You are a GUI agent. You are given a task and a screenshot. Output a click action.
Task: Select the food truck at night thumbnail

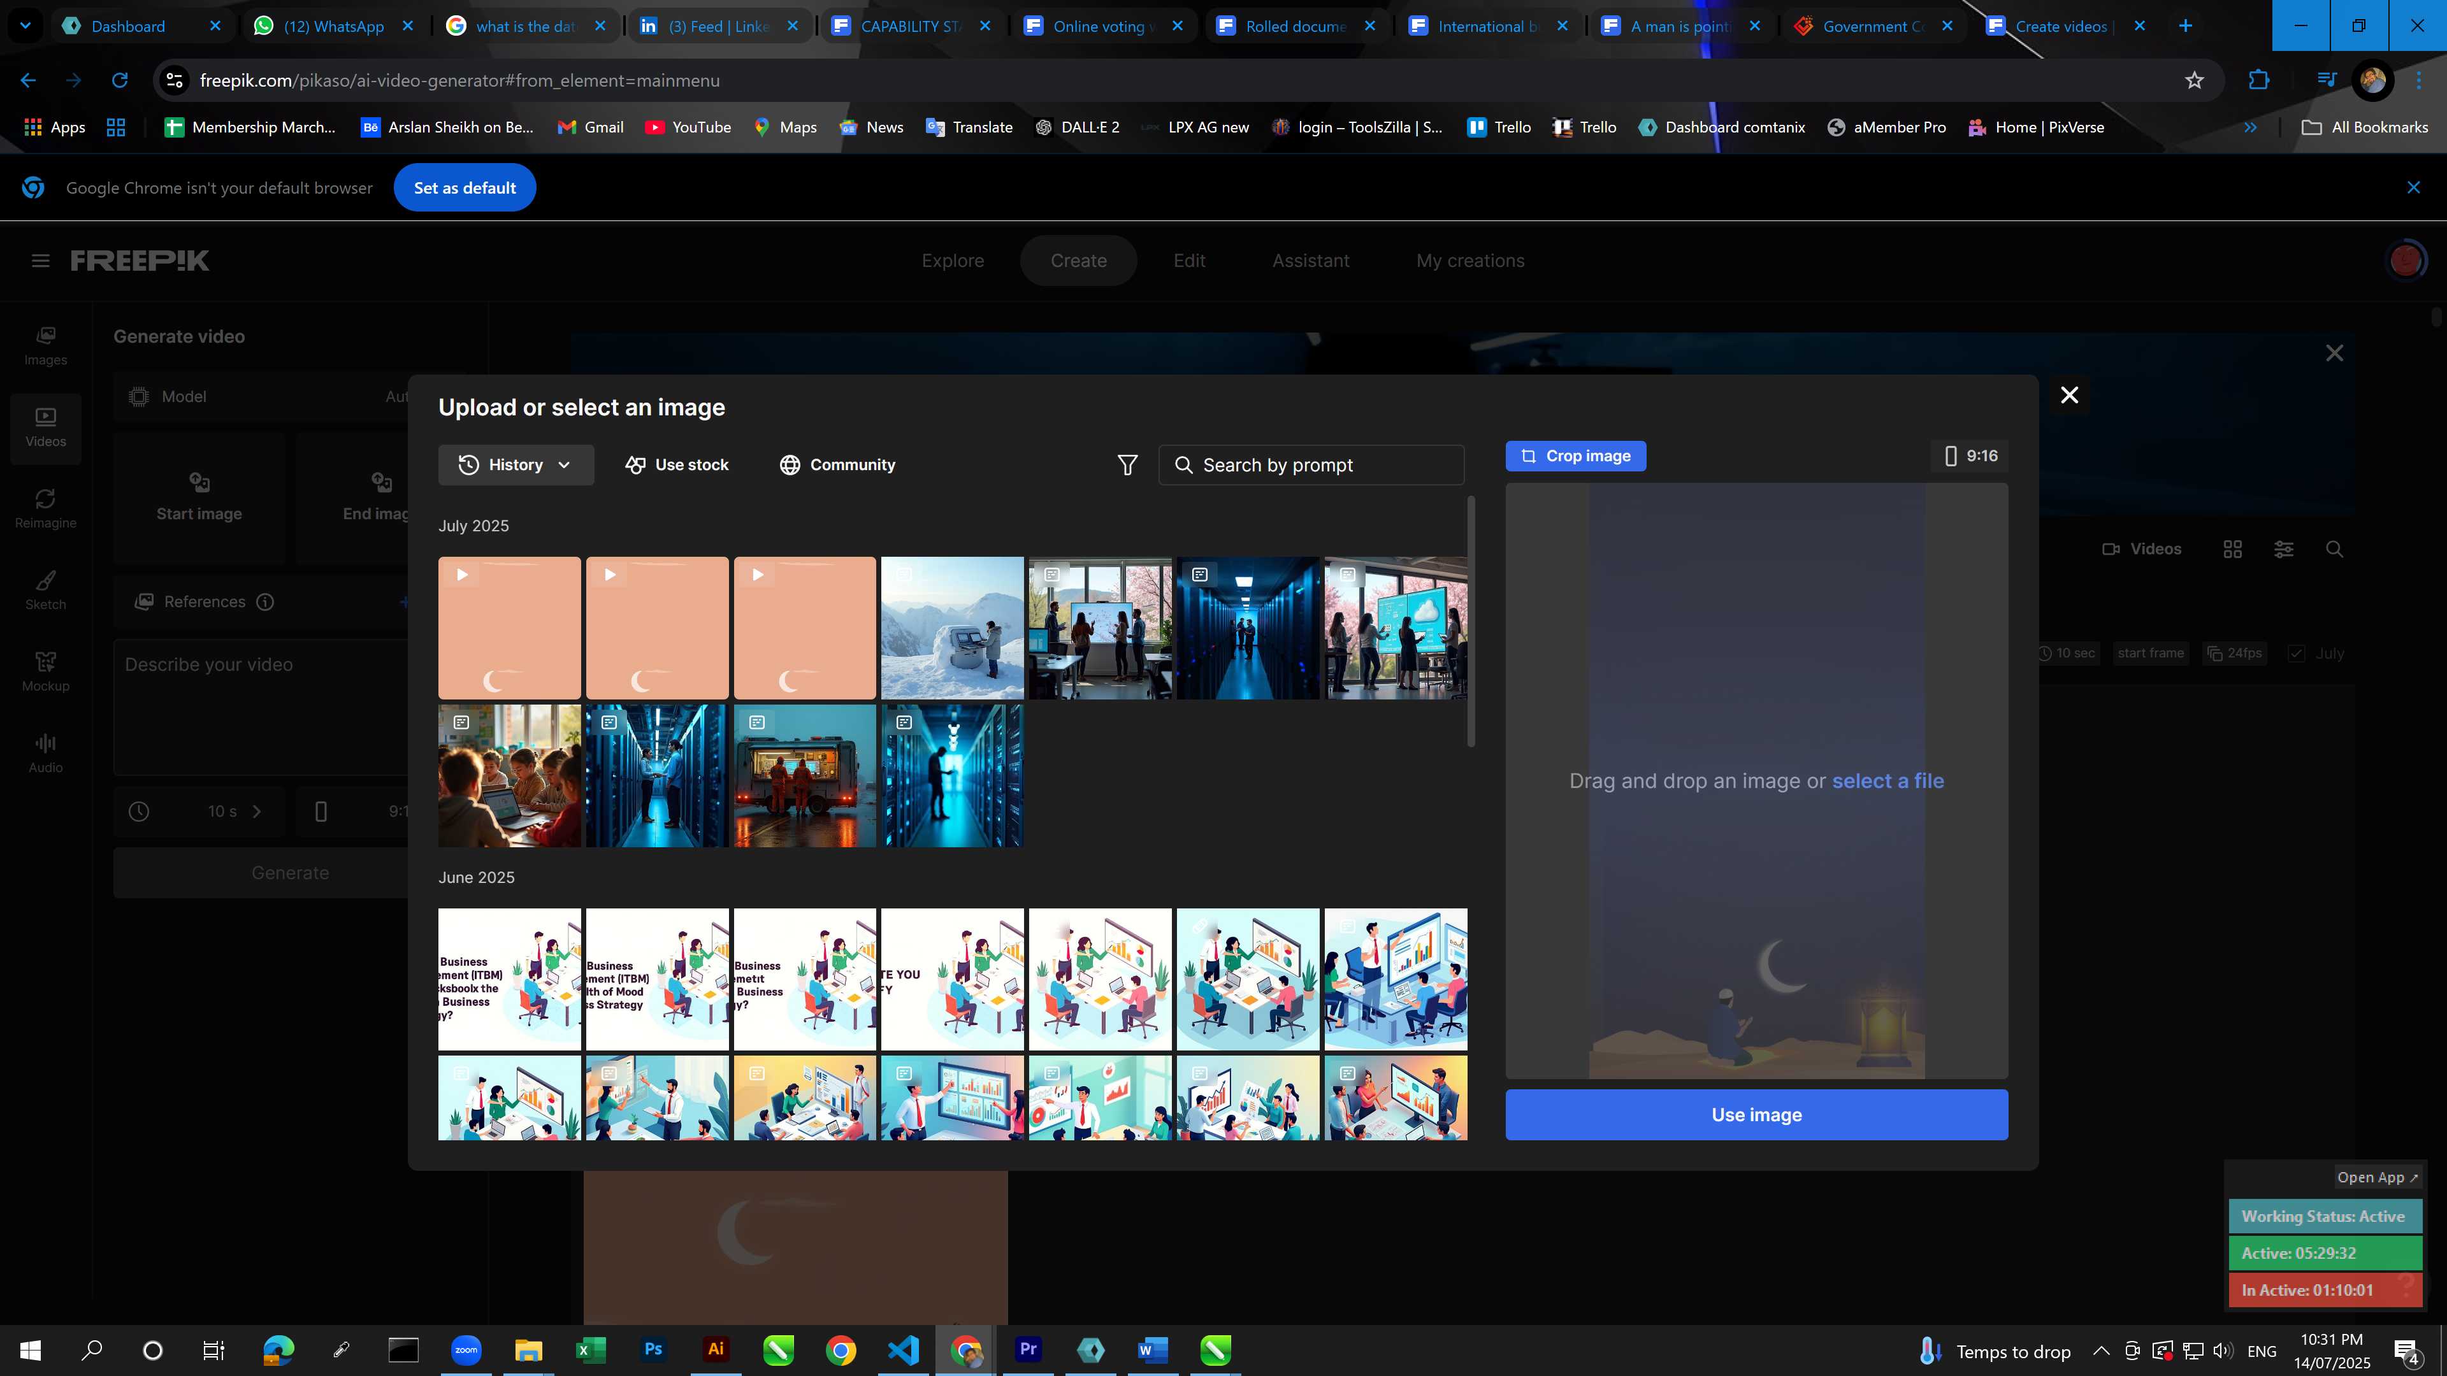click(x=805, y=775)
